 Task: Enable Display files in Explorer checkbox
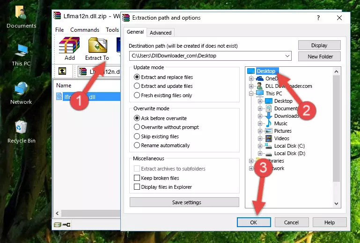click(137, 187)
